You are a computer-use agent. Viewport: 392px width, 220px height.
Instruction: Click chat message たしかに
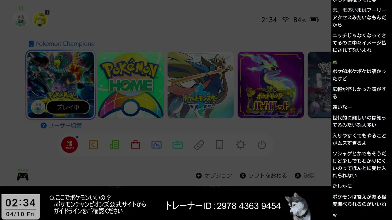(342, 186)
